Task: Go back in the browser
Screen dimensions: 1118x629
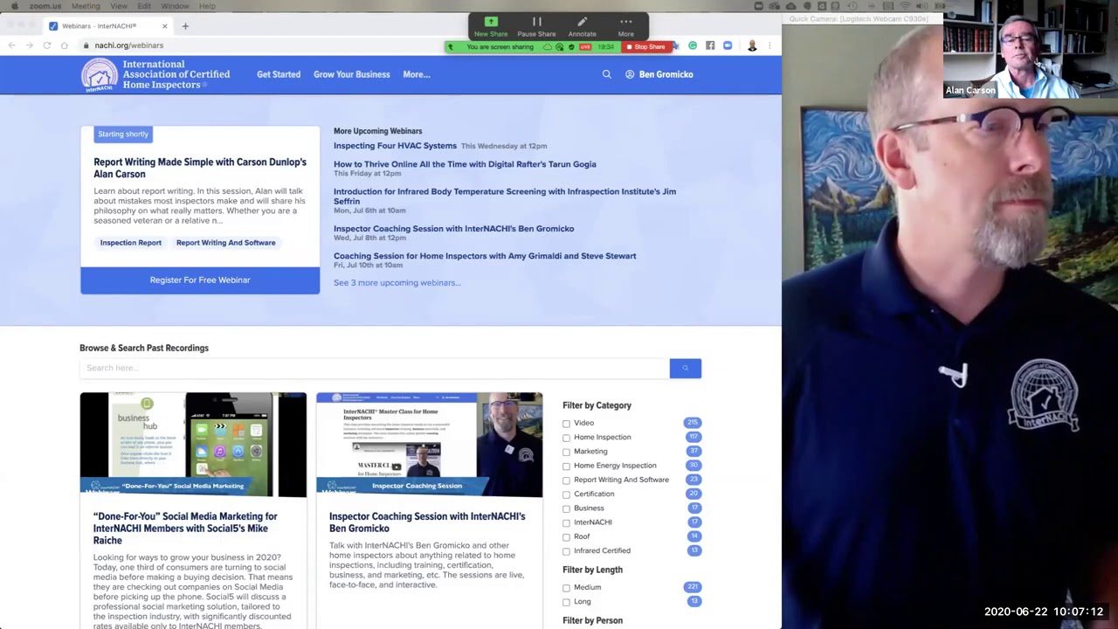Action: 12,45
